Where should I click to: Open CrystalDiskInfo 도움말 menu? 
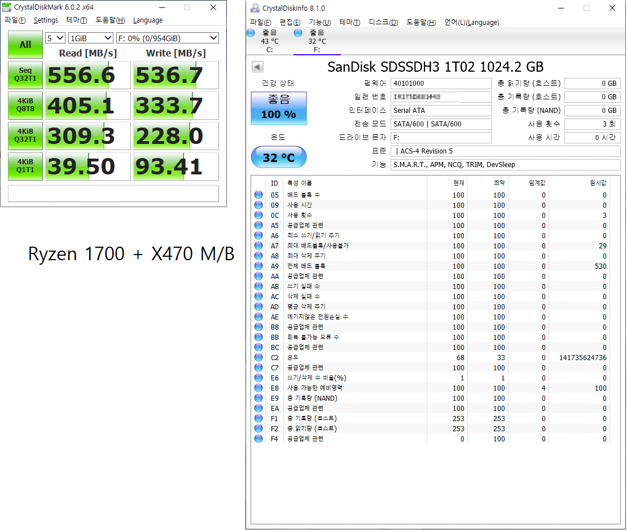click(x=421, y=23)
